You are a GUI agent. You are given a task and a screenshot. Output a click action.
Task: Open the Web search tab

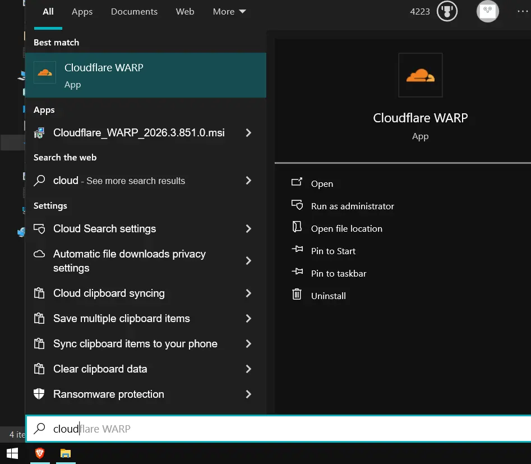(185, 12)
